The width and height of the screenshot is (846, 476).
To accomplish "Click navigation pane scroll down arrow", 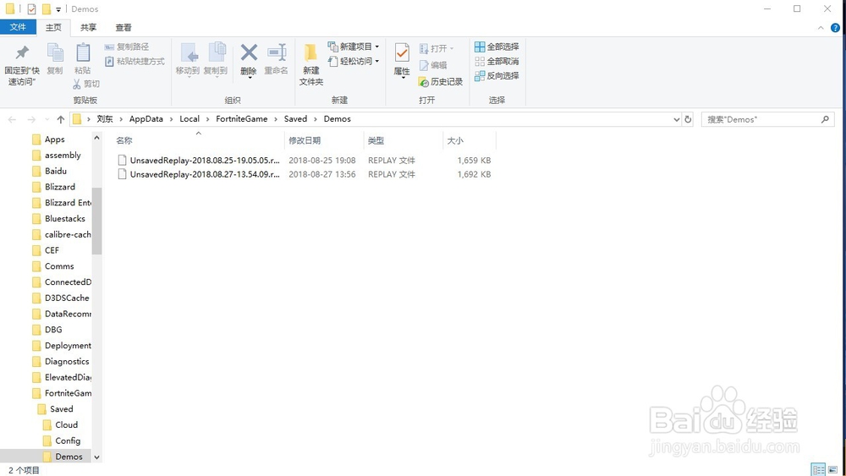I will tap(96, 457).
